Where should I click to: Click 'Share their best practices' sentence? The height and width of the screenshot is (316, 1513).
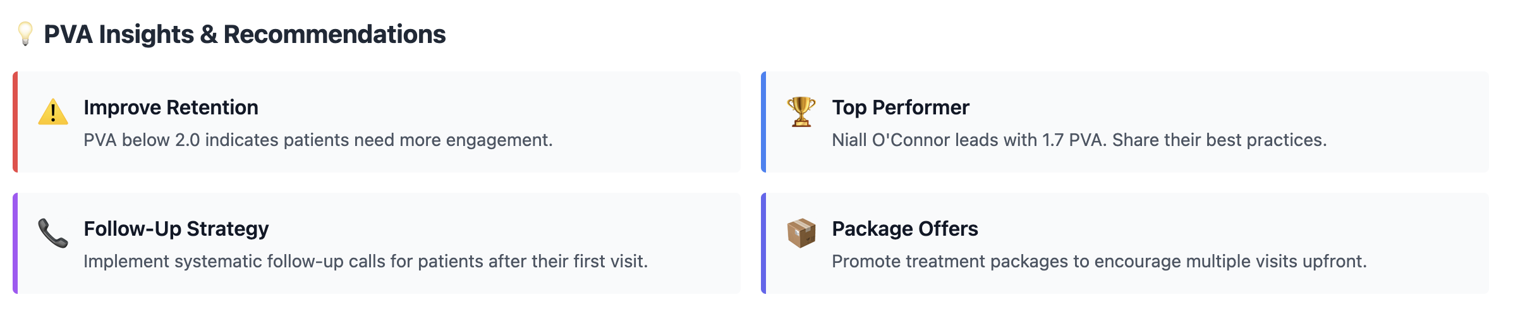click(x=1219, y=140)
